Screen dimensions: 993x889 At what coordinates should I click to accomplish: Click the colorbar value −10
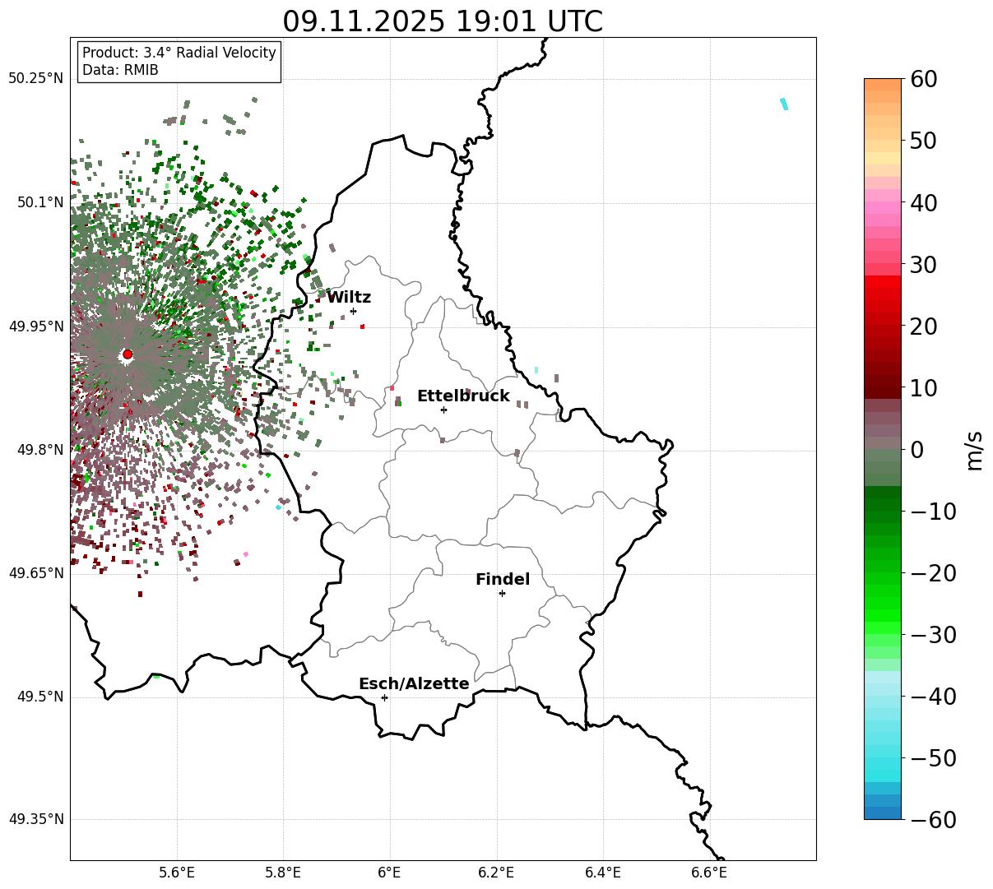pos(932,511)
